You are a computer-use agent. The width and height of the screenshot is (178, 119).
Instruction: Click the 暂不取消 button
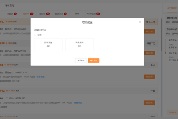pyautogui.click(x=81, y=60)
